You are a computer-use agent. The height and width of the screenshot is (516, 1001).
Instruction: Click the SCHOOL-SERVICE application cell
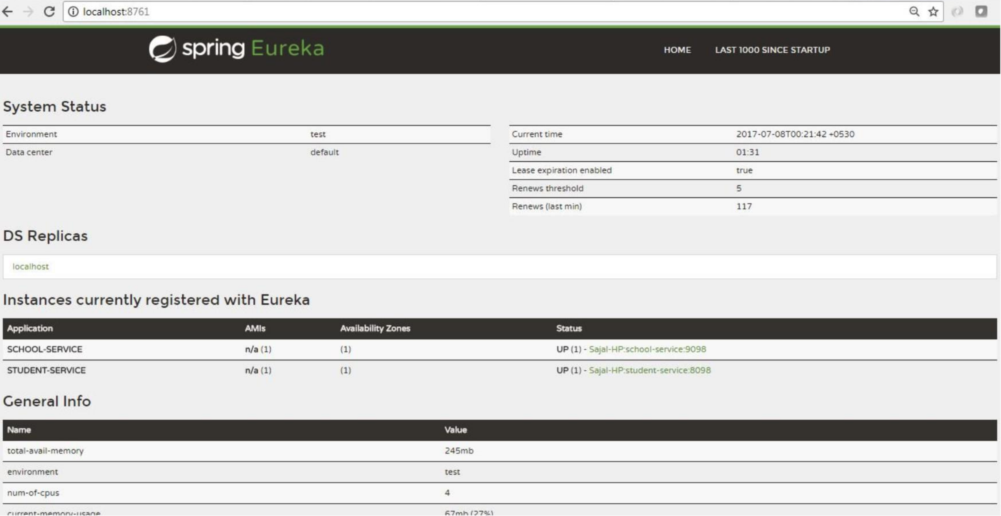[44, 349]
